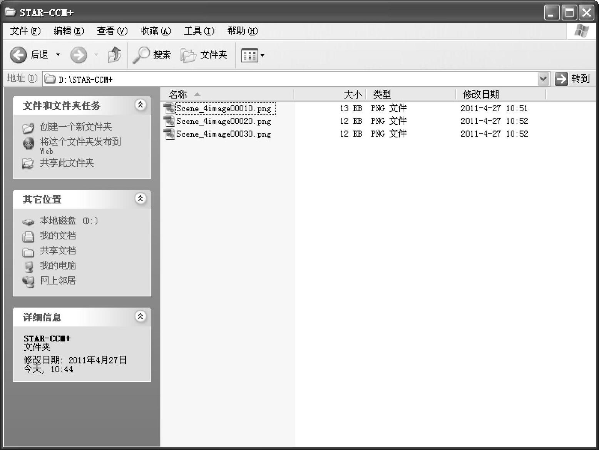Close the STAR-CCM+ window

(586, 13)
